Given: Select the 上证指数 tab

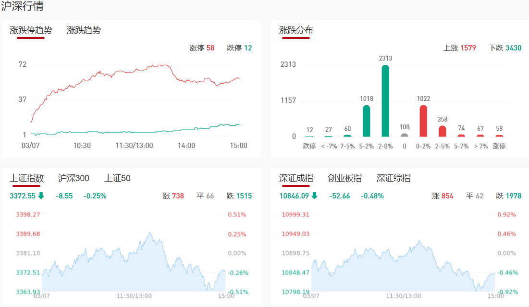Looking at the screenshot, I should tap(27, 178).
